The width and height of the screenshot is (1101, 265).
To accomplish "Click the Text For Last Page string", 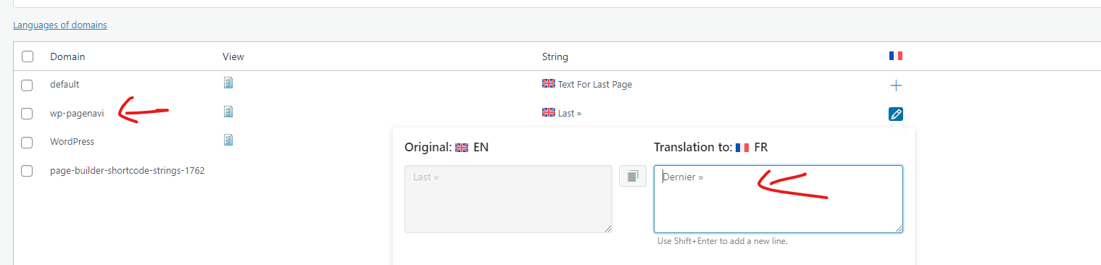I will [x=595, y=85].
